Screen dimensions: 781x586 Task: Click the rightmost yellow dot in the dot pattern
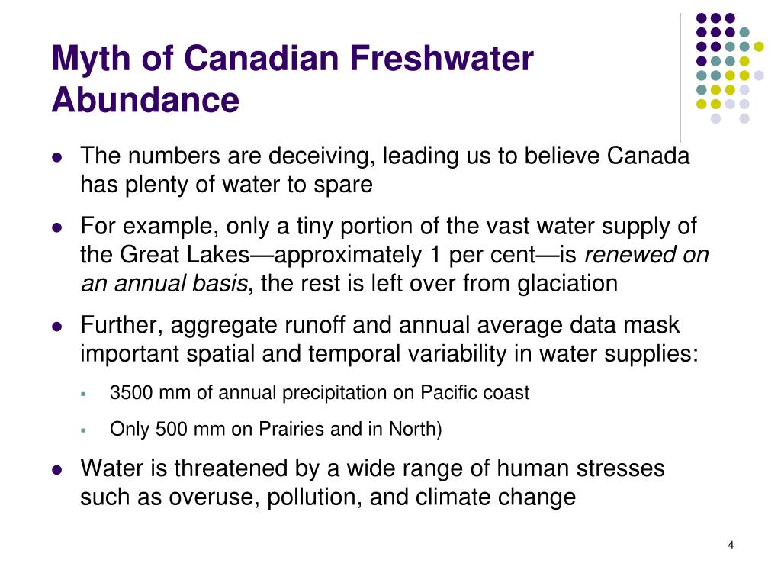759,47
